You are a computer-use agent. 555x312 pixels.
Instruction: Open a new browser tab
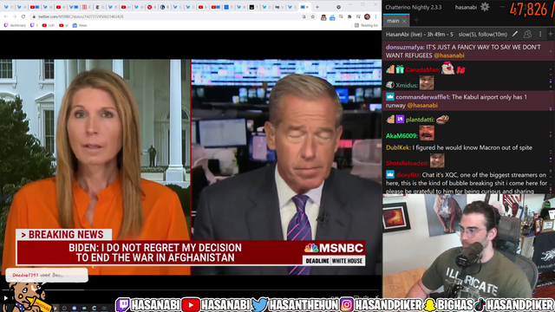coord(317,7)
